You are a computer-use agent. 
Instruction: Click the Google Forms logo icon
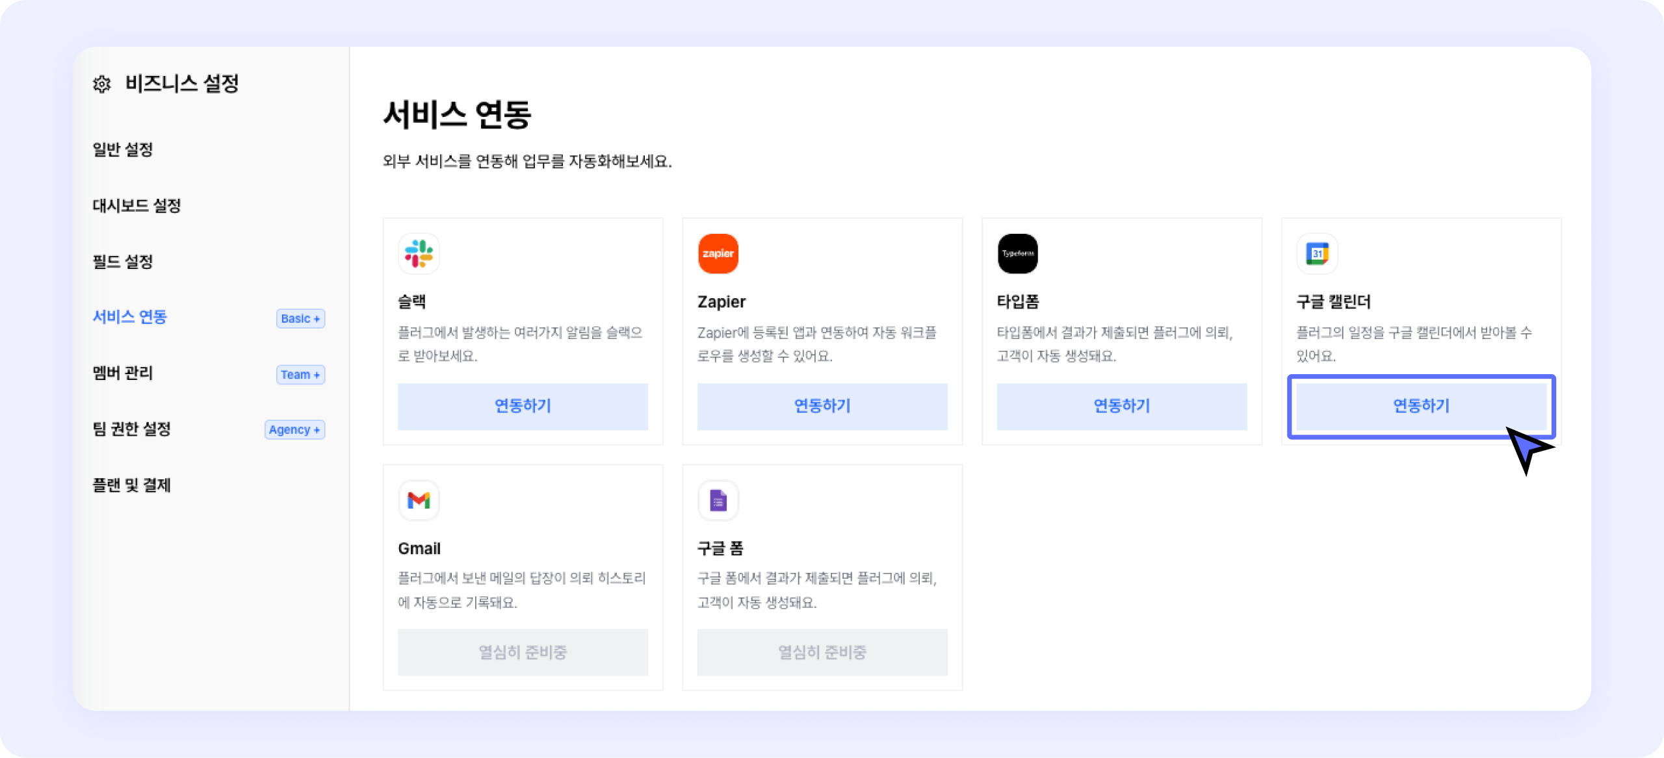click(718, 500)
